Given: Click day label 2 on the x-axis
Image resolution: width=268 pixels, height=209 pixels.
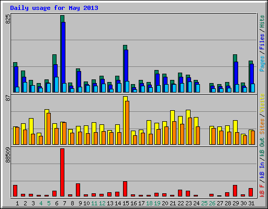Looking at the screenshot, I should click(x=25, y=203).
